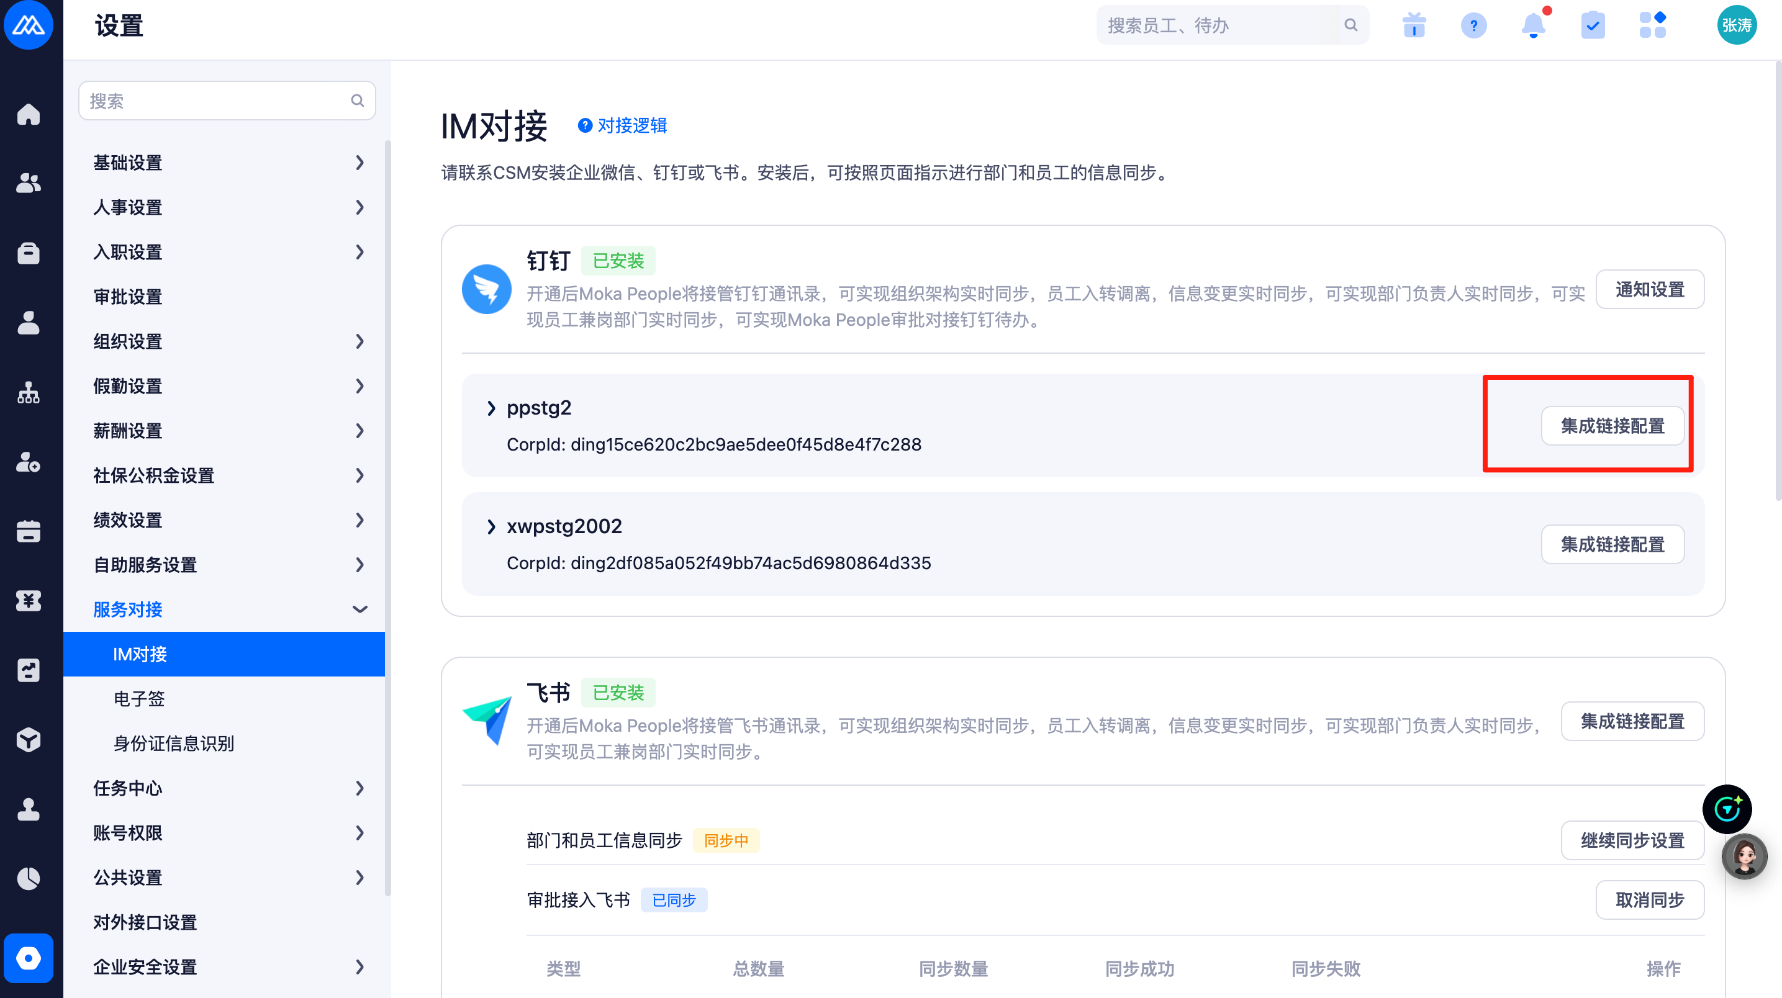Open the apps grid icon in top bar
1782x998 pixels.
click(1653, 25)
